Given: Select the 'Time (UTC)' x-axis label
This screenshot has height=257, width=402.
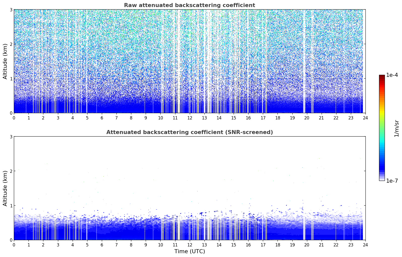Looking at the screenshot, I should (x=190, y=251).
